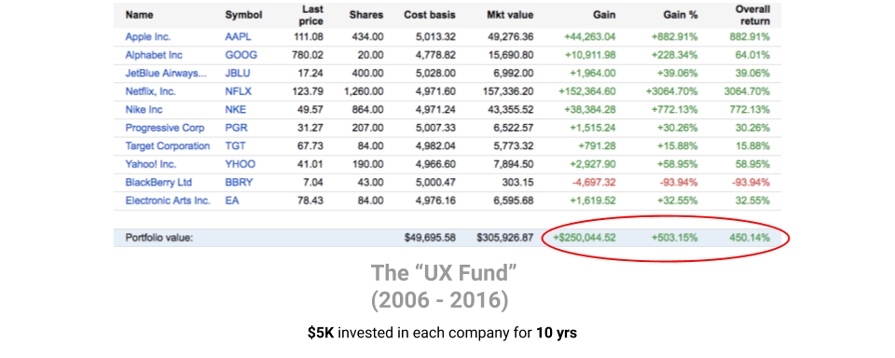Click the NFLX ticker link
The height and width of the screenshot is (358, 895).
(x=239, y=91)
